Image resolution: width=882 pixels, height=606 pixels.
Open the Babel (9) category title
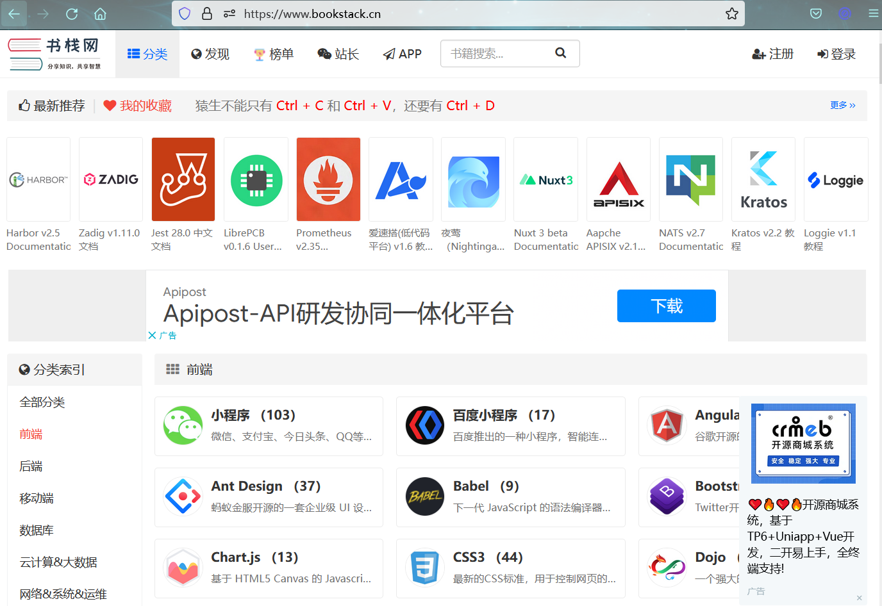tap(486, 486)
